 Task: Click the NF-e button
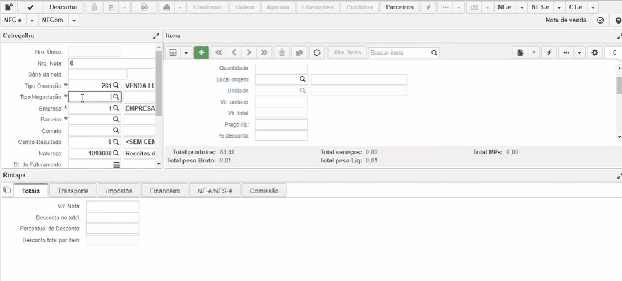(x=505, y=7)
